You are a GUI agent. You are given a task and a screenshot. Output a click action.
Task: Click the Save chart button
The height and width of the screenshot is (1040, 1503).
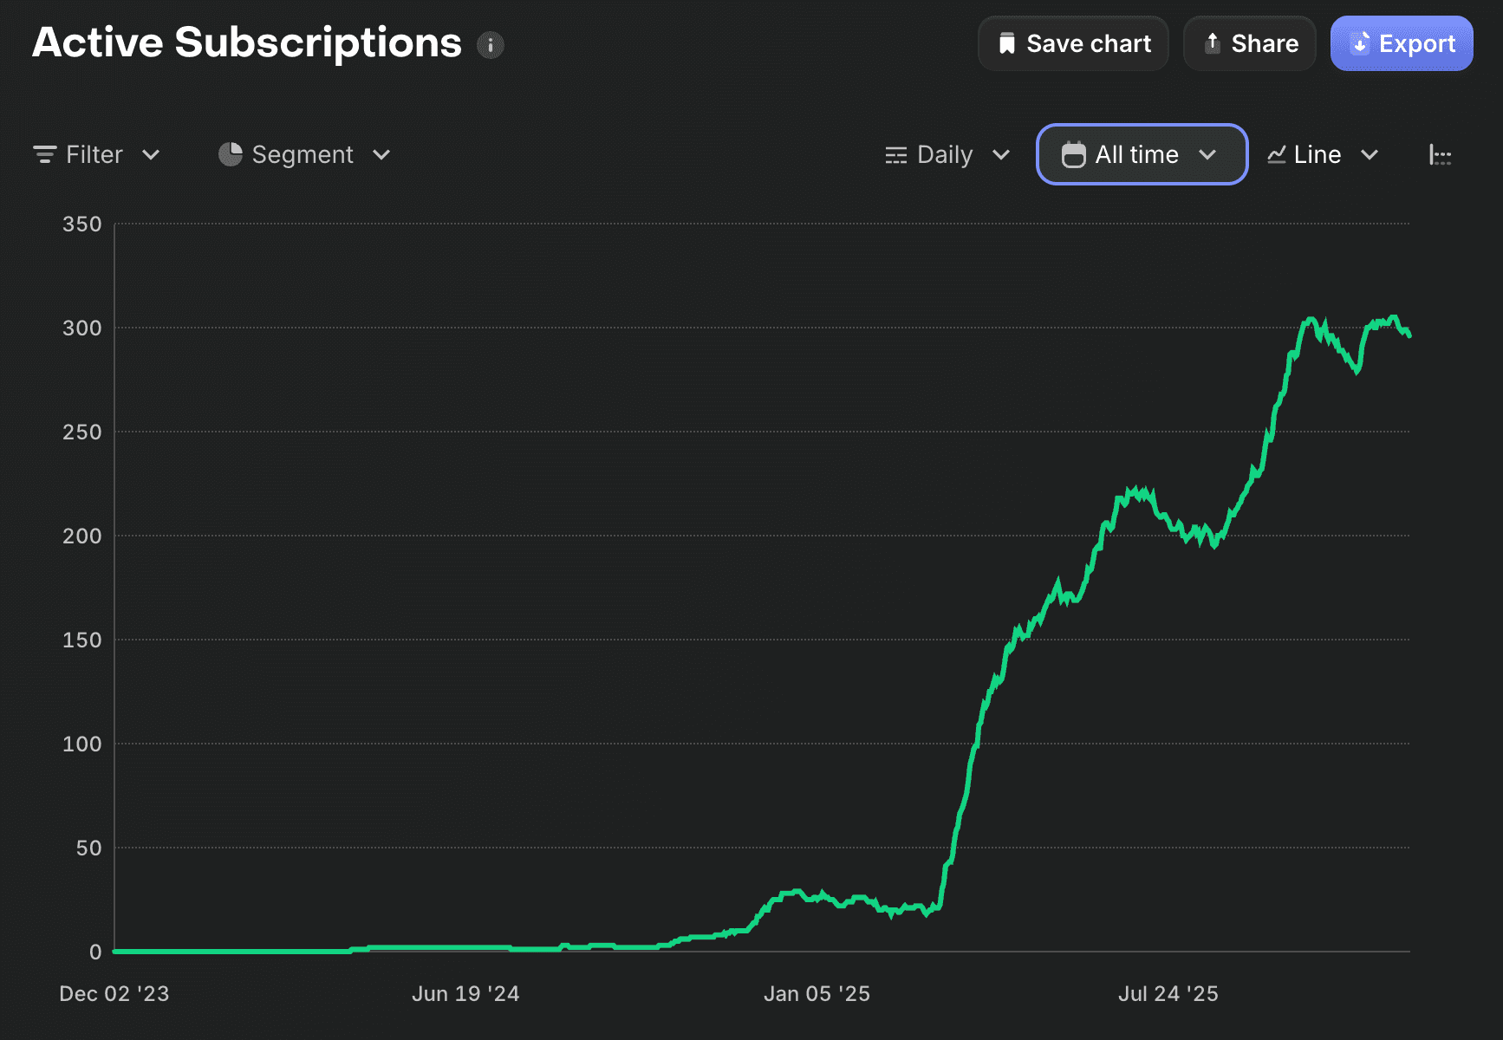1073,42
